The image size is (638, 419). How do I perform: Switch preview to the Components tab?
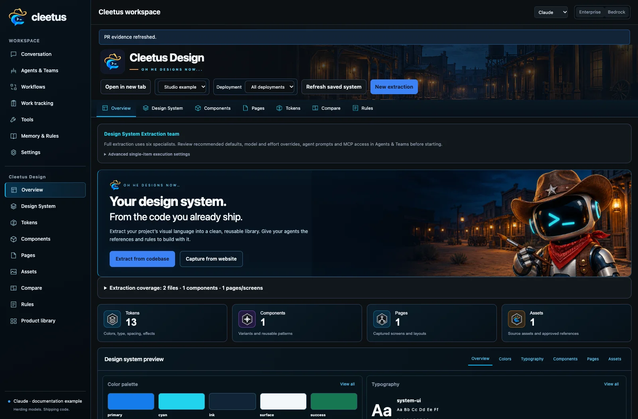pyautogui.click(x=565, y=359)
